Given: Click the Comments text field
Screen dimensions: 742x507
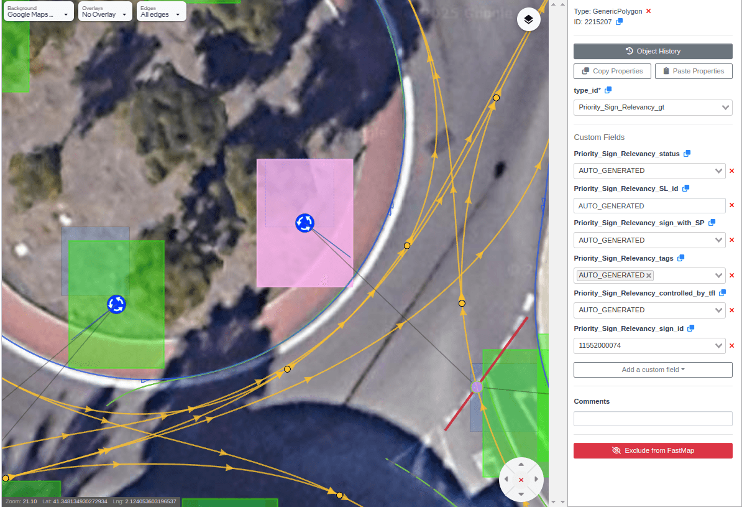Looking at the screenshot, I should pos(653,419).
